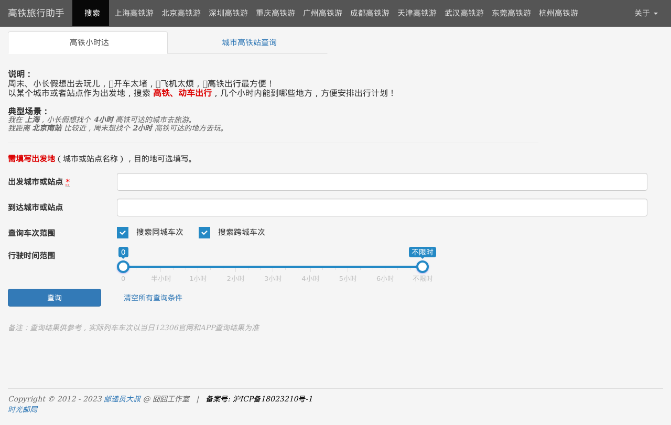Uncheck the 搜索同城车次 checkbox
This screenshot has width=671, height=425.
(122, 232)
